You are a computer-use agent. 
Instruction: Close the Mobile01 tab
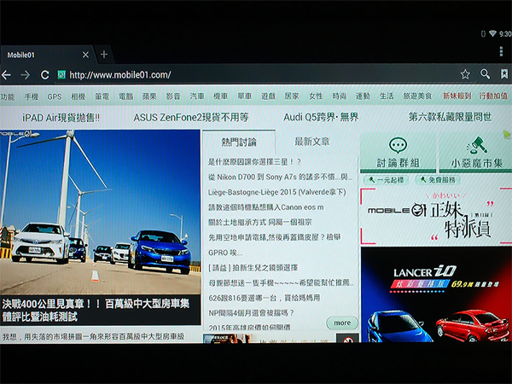85,55
